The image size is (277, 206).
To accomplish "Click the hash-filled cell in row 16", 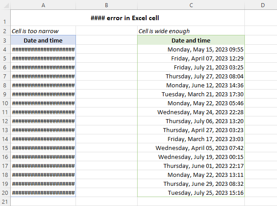I will click(x=43, y=157).
